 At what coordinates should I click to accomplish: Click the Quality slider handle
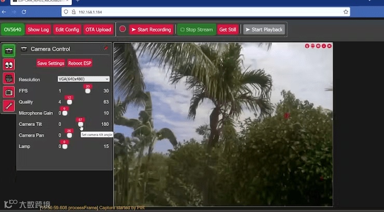[70, 102]
